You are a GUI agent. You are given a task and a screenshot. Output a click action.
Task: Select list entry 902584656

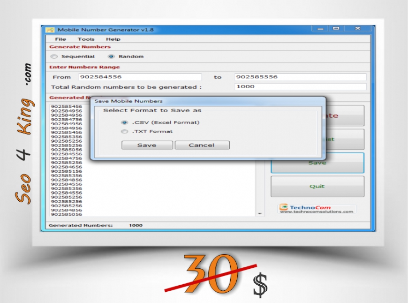[x=67, y=167]
